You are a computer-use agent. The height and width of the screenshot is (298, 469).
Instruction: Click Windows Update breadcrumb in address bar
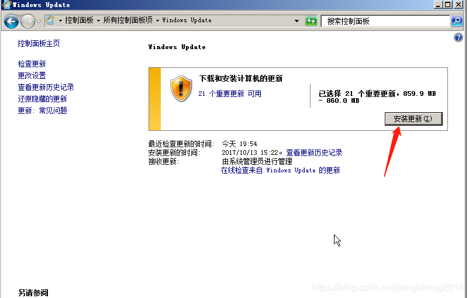click(x=187, y=20)
